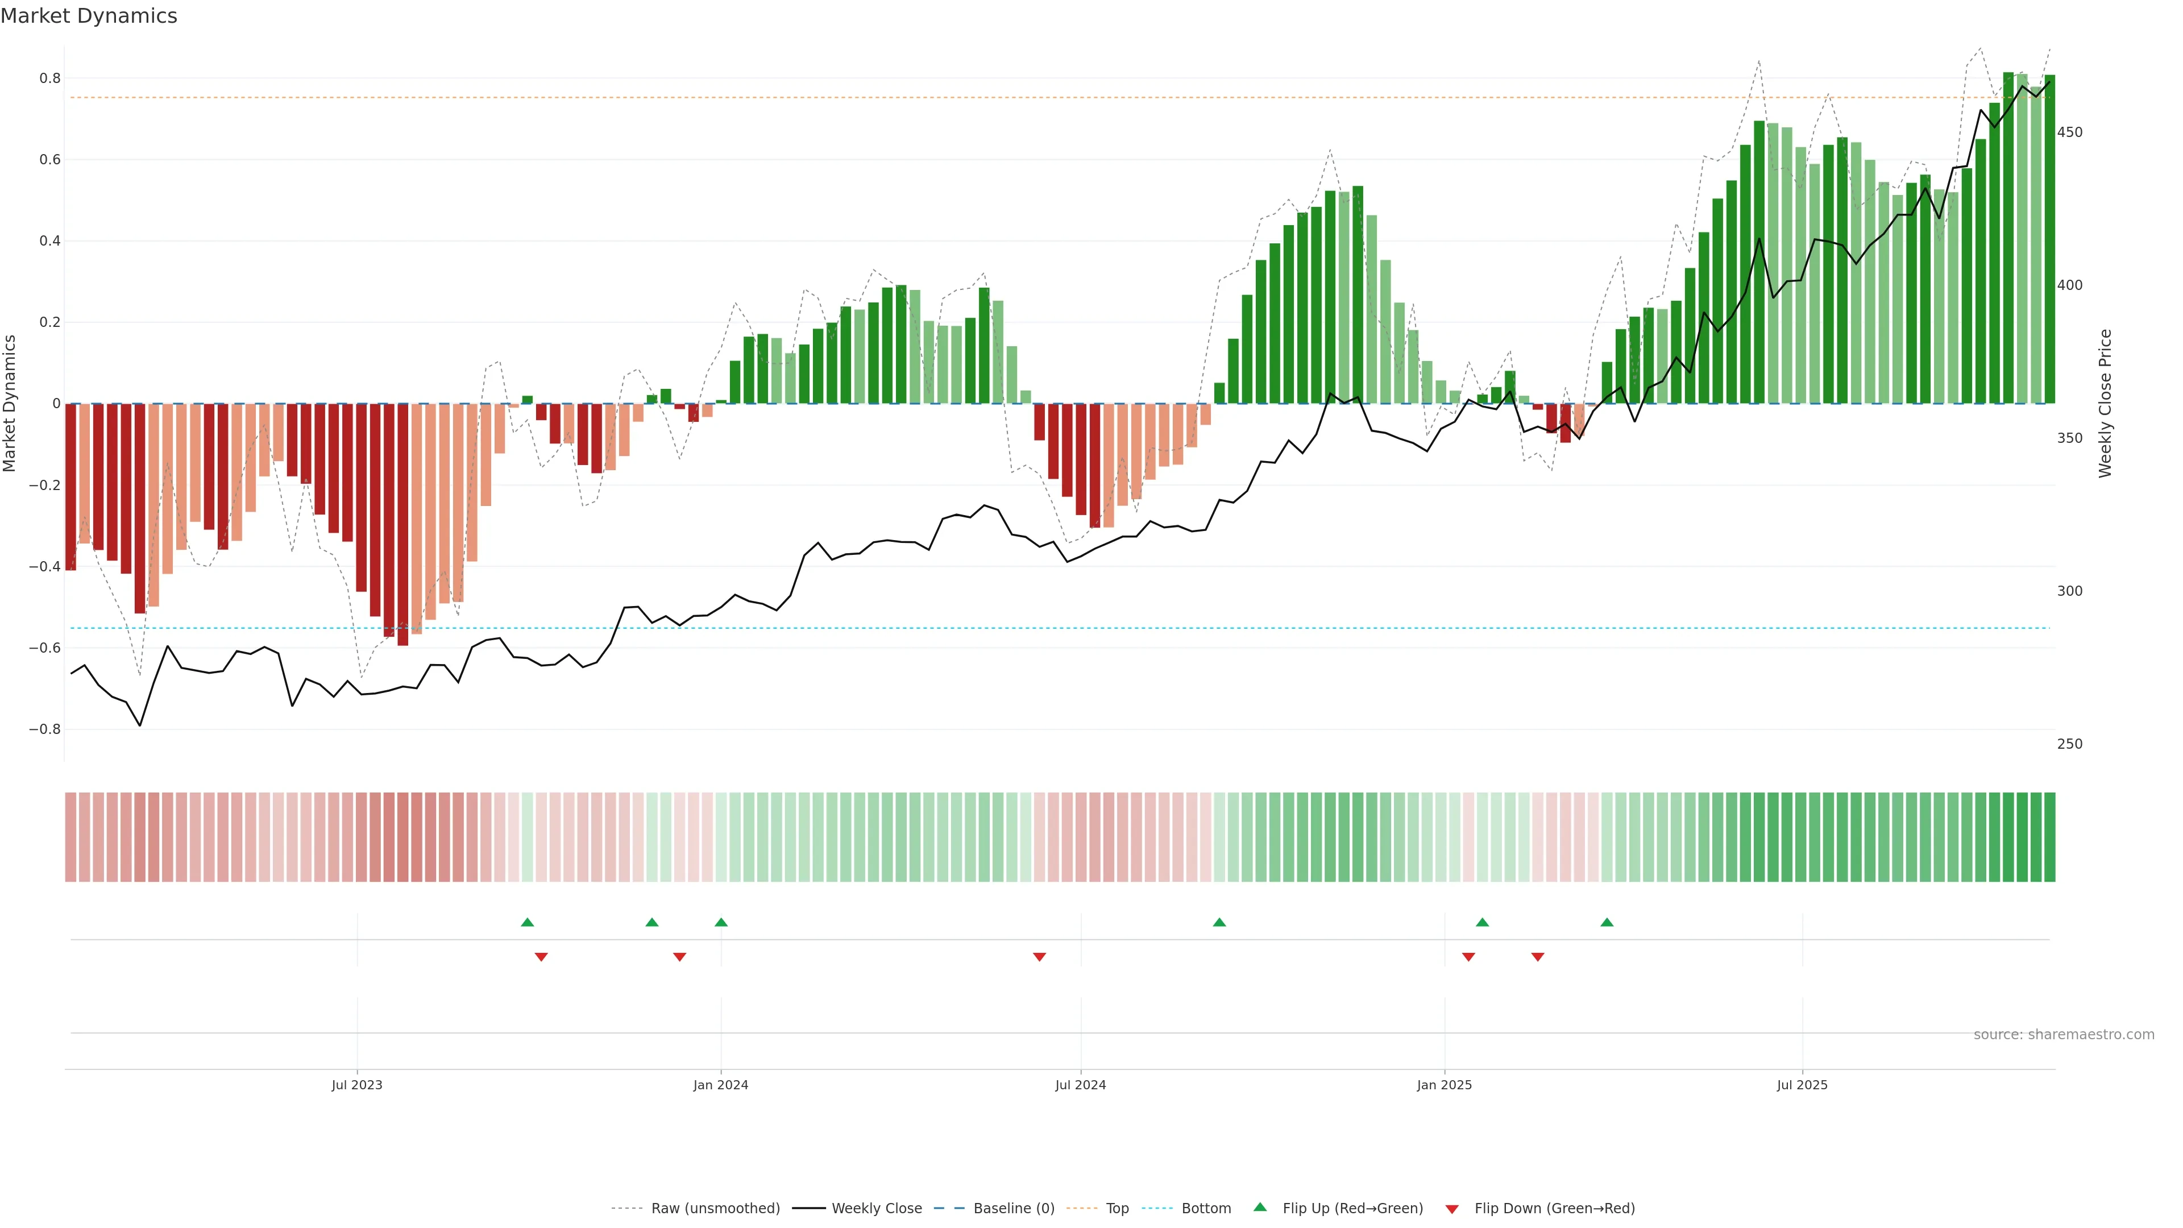Click the Weekly Close Price axis title
2183x1228 pixels.
pos(2105,404)
